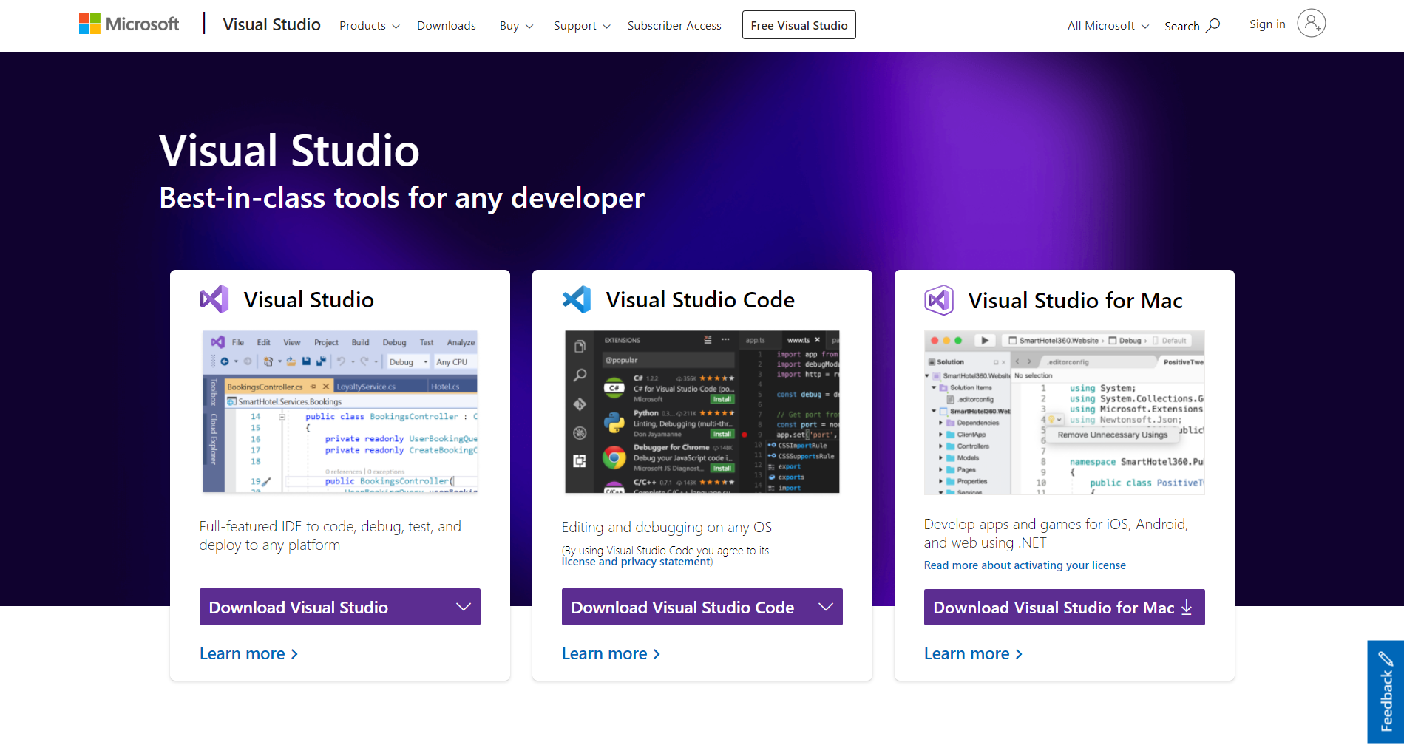Open the Visual Studio Code screenshot thumbnail
This screenshot has width=1404, height=745.
[702, 412]
